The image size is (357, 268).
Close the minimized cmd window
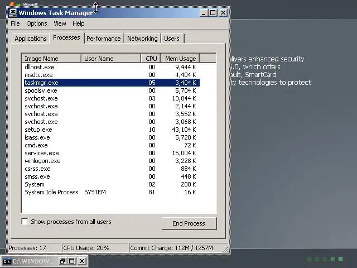[x=82, y=261]
